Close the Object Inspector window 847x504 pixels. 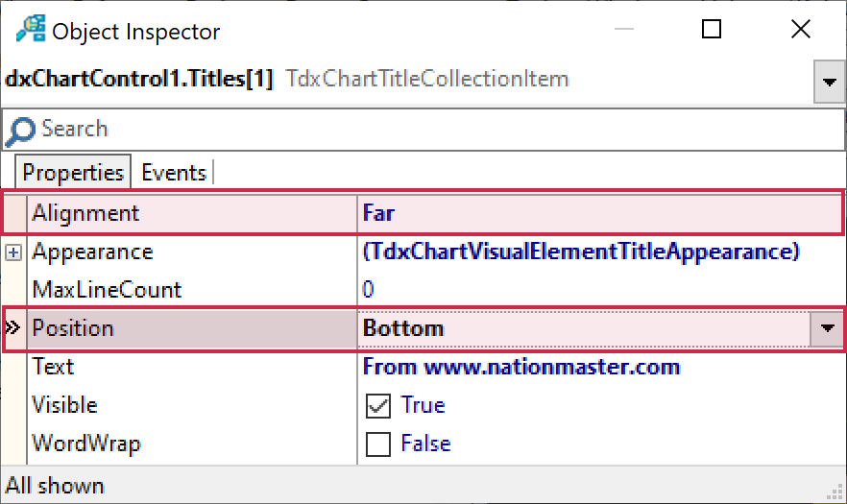point(800,30)
